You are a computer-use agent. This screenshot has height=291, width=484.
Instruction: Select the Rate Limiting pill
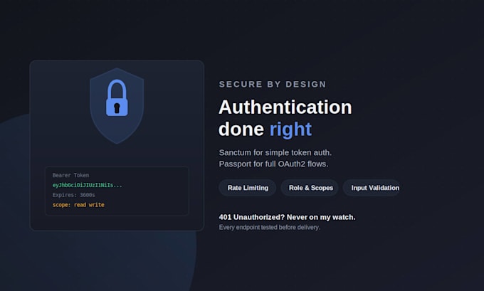click(248, 188)
